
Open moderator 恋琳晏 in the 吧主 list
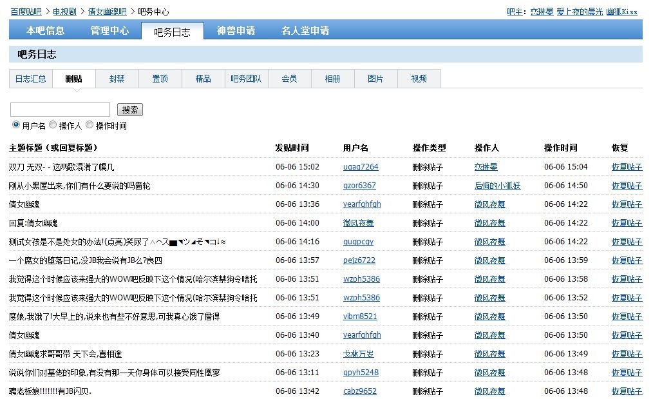tap(542, 12)
